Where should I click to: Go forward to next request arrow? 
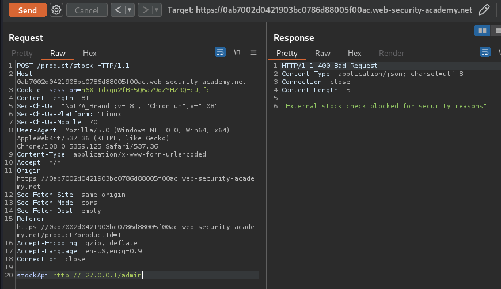click(145, 10)
